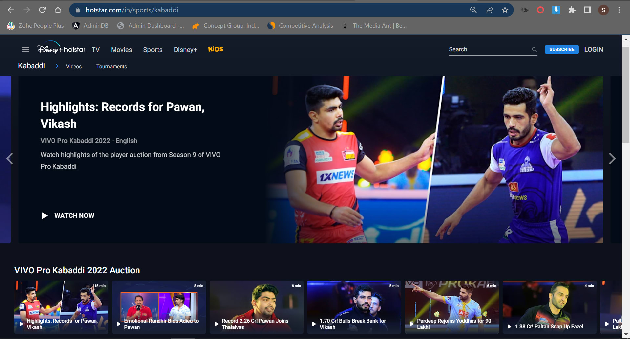630x339 pixels.
Task: Play Emotional Randhir Bids Adieu to Pawan
Action: tap(159, 307)
